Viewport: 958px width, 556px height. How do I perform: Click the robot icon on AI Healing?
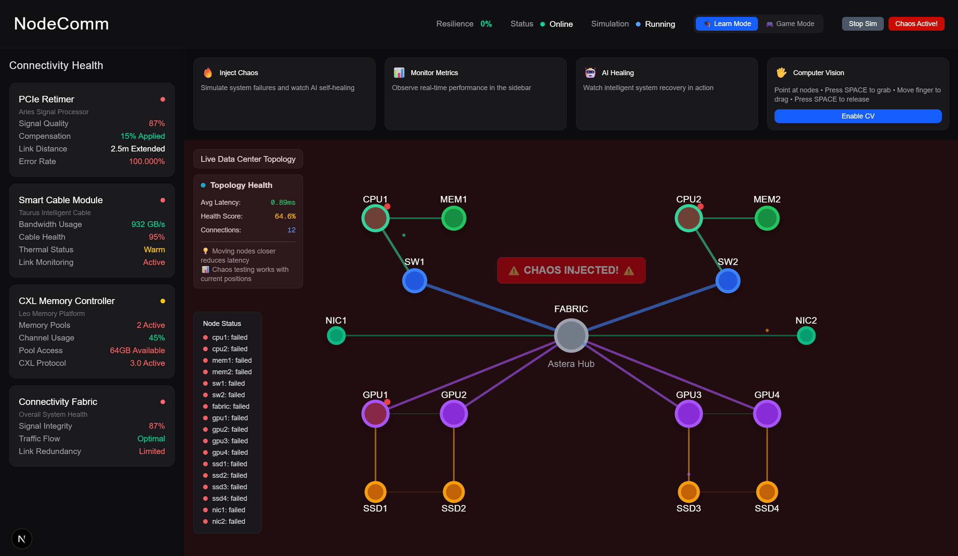point(590,73)
